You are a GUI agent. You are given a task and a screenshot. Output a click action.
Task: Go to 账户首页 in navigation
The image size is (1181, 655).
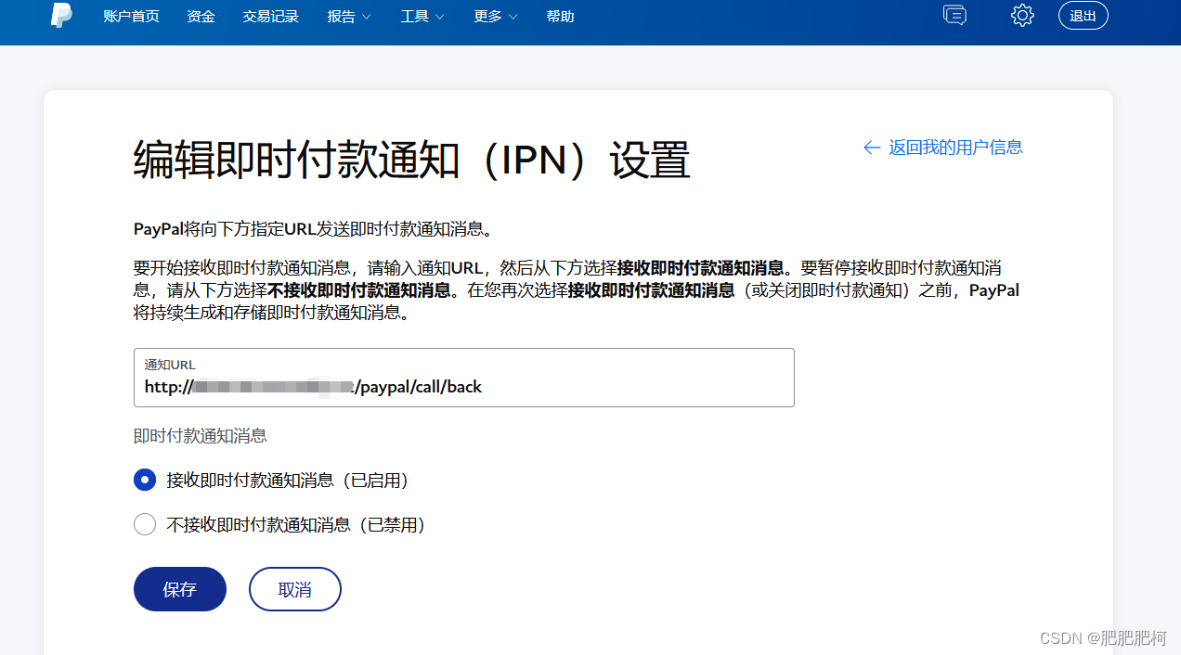[x=131, y=17]
